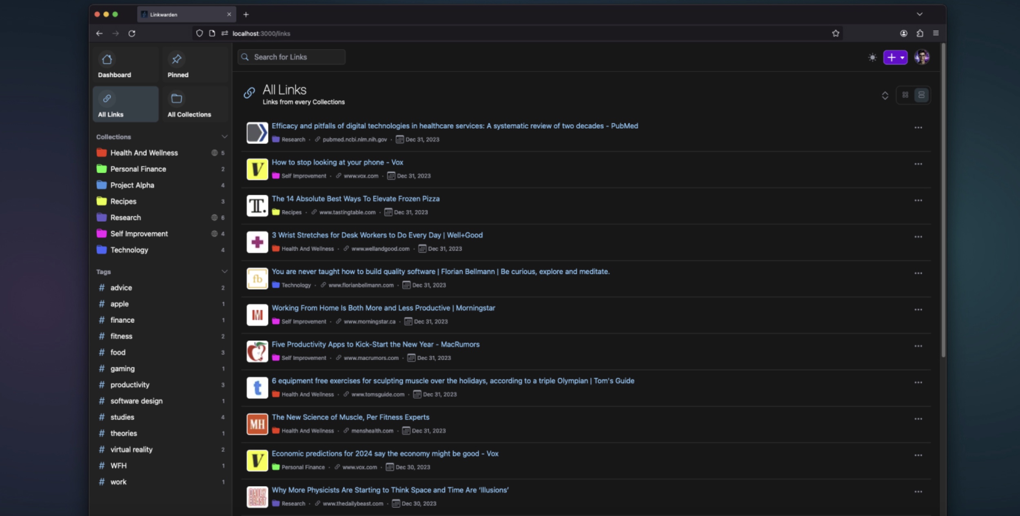Open the Dashboard home icon
The width and height of the screenshot is (1020, 516).
coord(107,60)
